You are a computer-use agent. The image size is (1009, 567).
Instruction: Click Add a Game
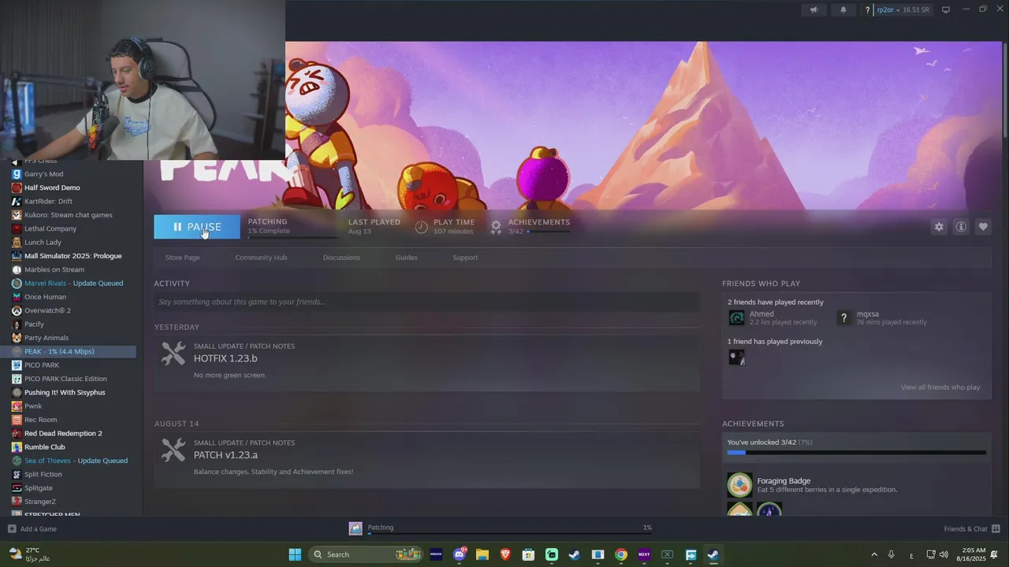[x=32, y=529]
